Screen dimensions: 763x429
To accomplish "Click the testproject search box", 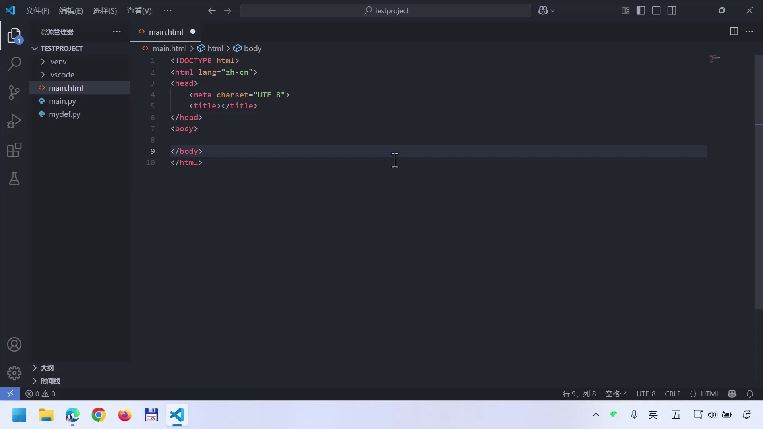I will point(385,10).
